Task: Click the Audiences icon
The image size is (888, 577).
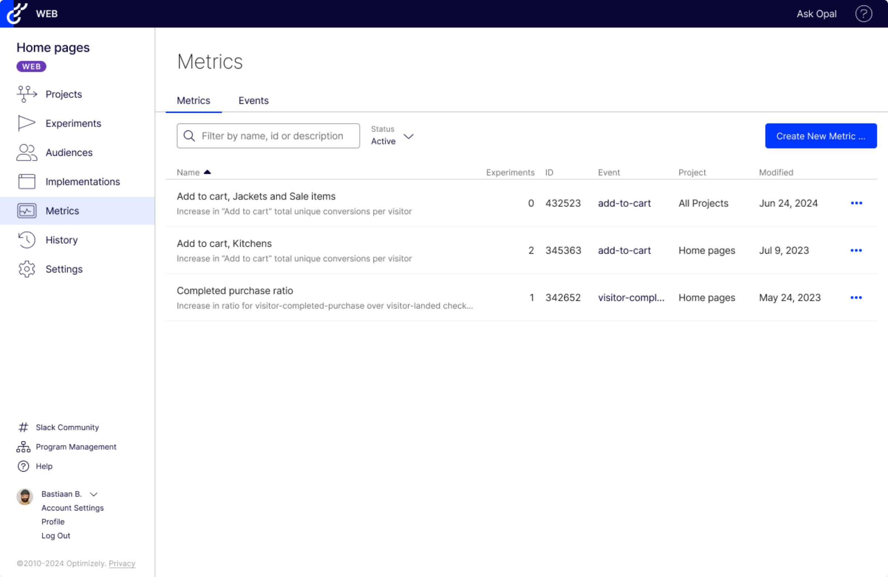Action: [26, 152]
